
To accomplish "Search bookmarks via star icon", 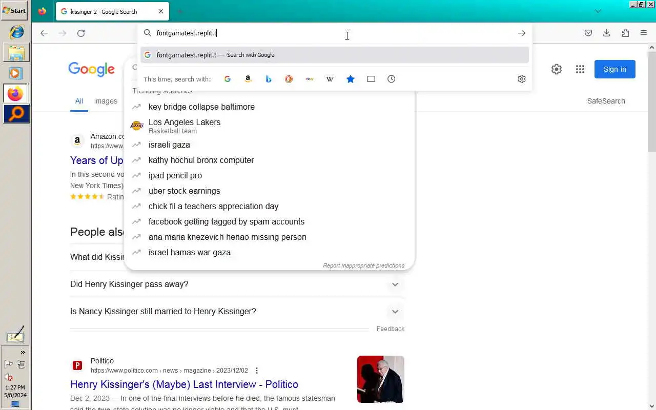I will [351, 79].
